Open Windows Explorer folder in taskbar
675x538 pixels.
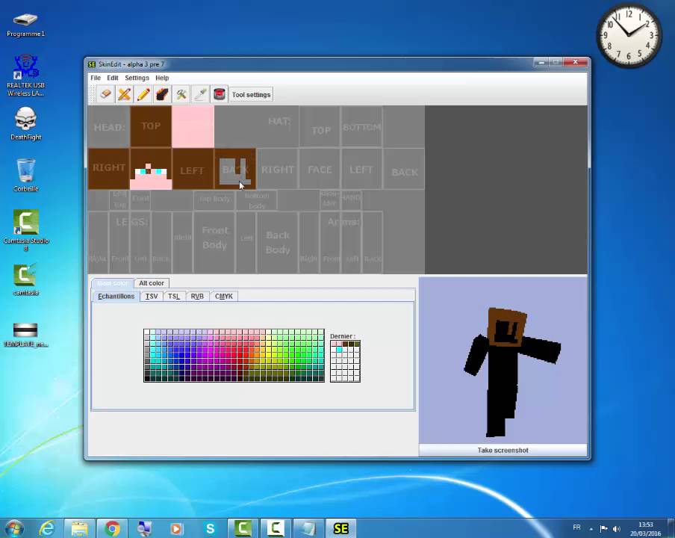[x=79, y=528]
